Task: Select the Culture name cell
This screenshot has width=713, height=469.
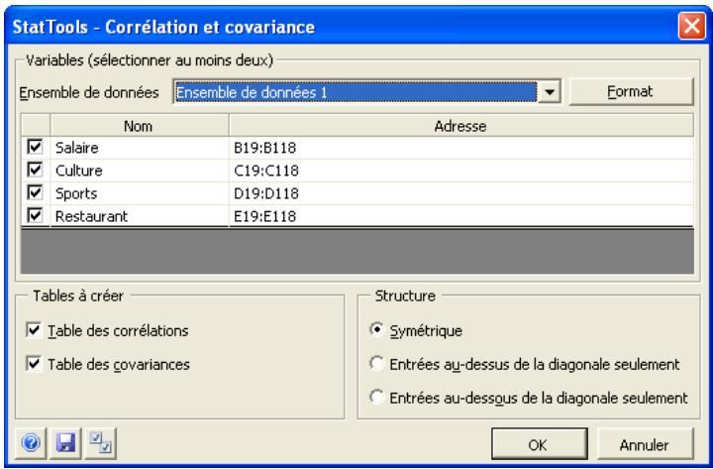Action: 140,171
